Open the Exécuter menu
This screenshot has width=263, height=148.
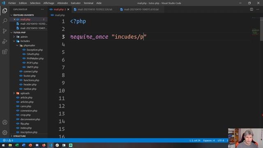click(x=76, y=3)
